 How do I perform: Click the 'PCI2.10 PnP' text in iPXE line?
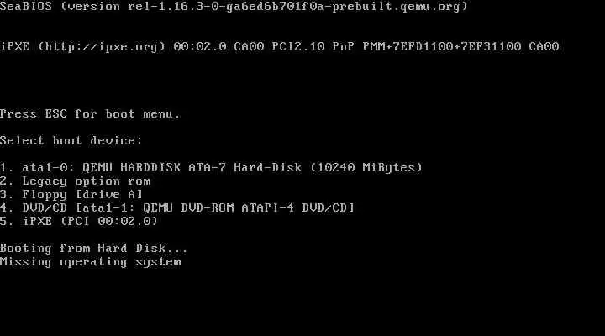[x=313, y=47]
